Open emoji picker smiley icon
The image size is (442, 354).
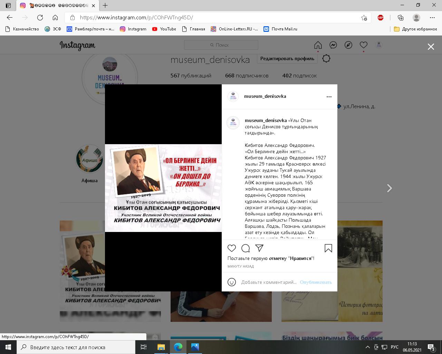232,282
